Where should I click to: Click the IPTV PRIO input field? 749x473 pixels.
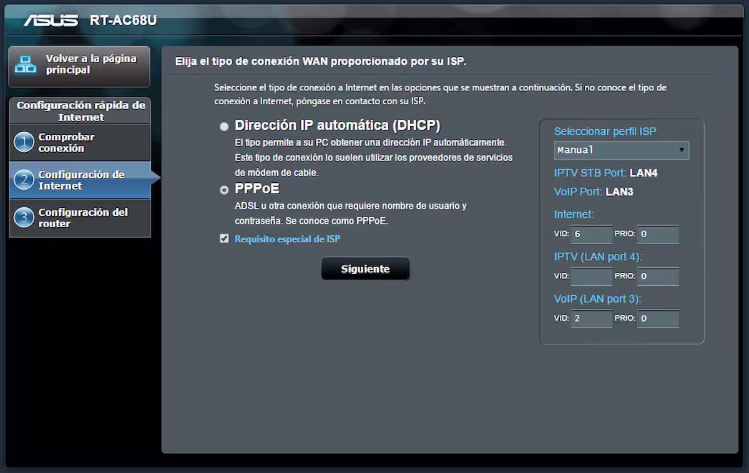point(658,276)
